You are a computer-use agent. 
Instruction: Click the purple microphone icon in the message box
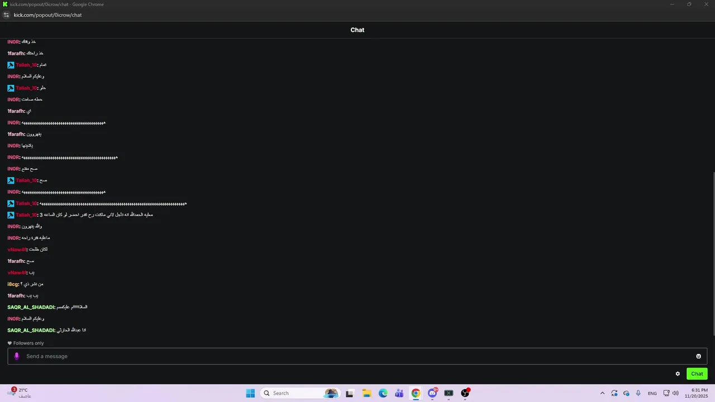pyautogui.click(x=17, y=356)
